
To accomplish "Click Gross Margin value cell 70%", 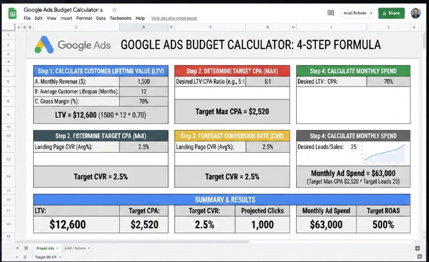I will (x=144, y=101).
